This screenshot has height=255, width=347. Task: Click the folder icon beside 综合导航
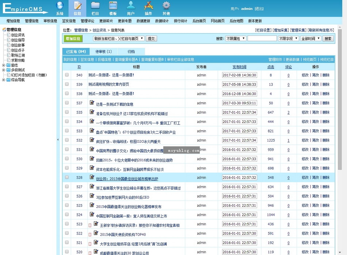click(x=9, y=80)
